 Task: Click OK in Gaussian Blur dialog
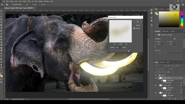coord(138,21)
